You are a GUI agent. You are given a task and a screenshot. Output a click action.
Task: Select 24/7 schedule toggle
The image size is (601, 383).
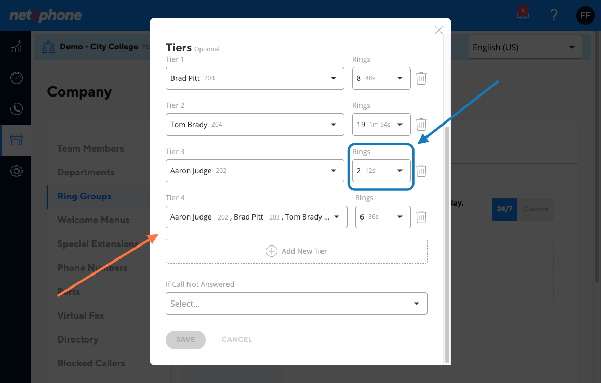pyautogui.click(x=504, y=209)
